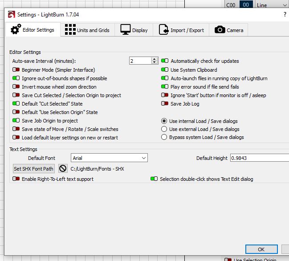Click the SHX path text C:/LightBurn/Fonts - SHX
The image size is (289, 261).
pos(98,169)
